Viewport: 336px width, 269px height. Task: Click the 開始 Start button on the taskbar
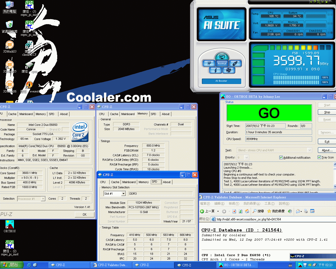pos(12,265)
